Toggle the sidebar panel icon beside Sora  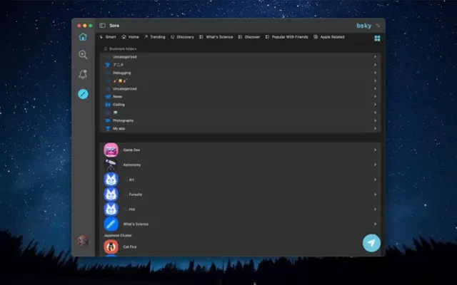click(102, 26)
